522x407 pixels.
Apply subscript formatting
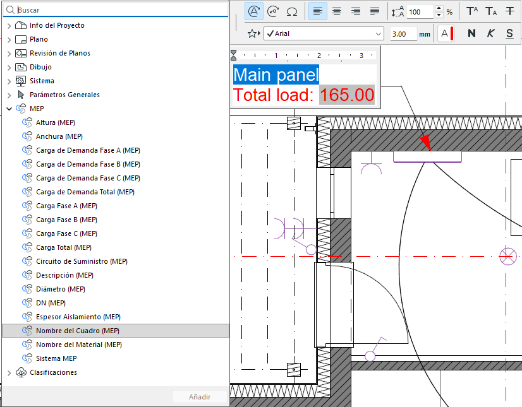(x=491, y=11)
